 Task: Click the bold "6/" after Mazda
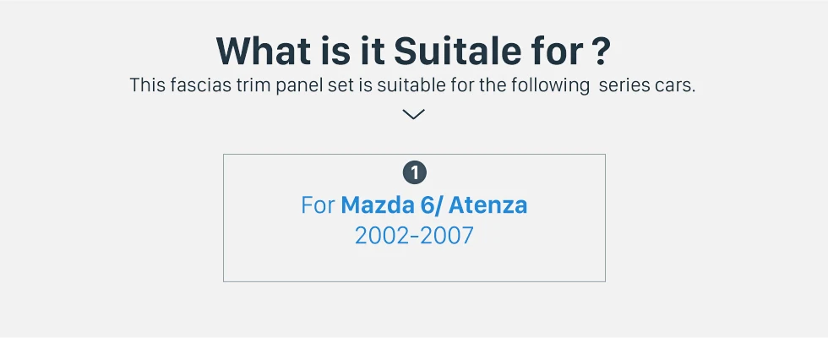tap(429, 205)
